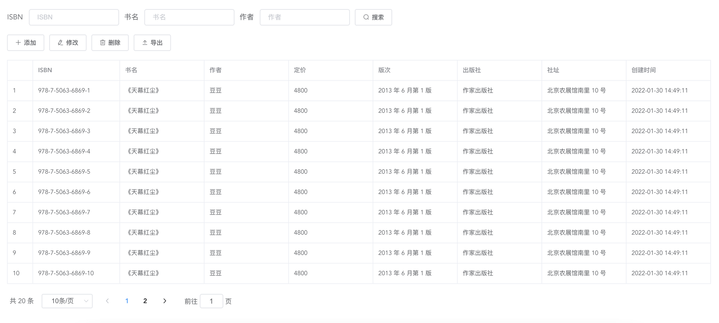The width and height of the screenshot is (719, 323).
Task: Click author 豆豆 in row 7
Action: [x=216, y=212]
